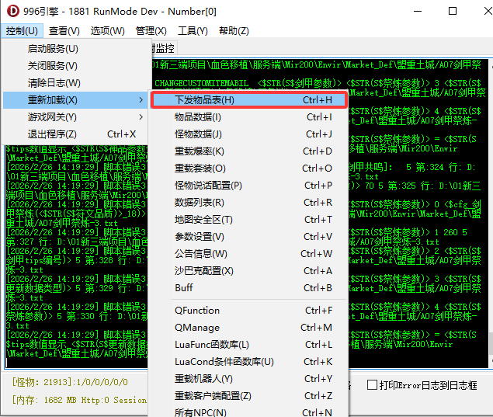The width and height of the screenshot is (493, 417).
Task: Click 重载爆率(K) menu item
Action: 200,151
